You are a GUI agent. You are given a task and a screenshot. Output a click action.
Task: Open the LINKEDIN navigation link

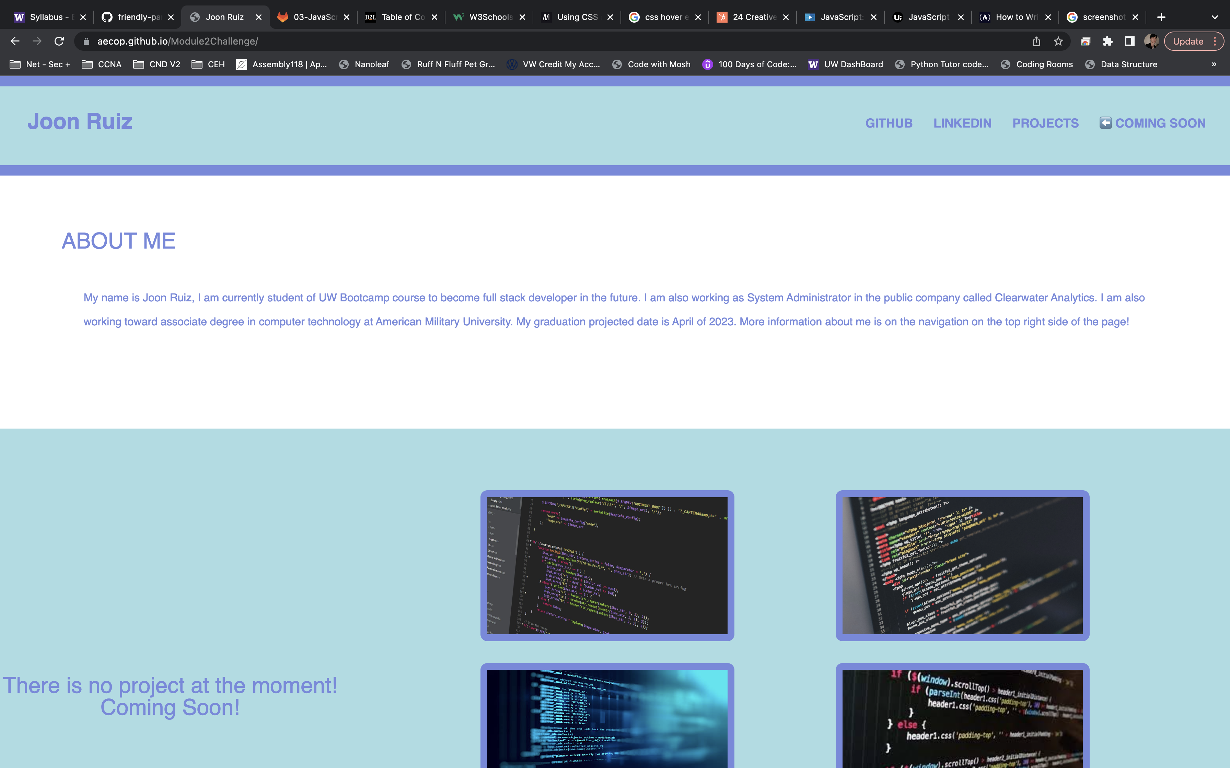962,122
